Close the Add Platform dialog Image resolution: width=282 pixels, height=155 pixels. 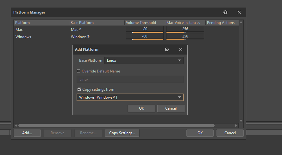181,49
